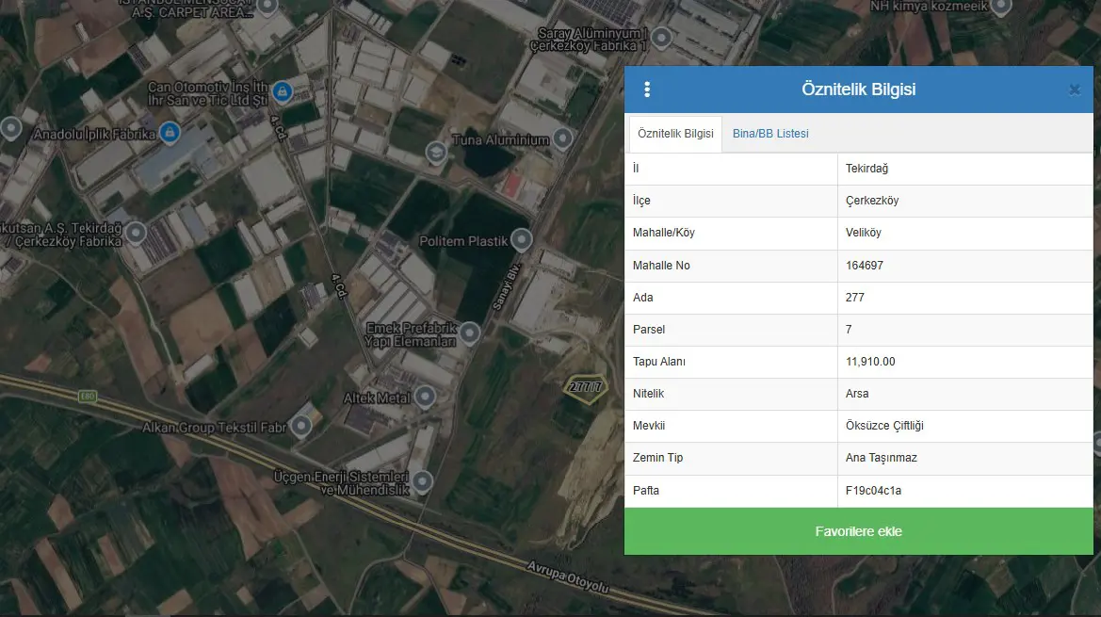This screenshot has height=617, width=1101.
Task: Click the Anadolu İplik Fabrika lock pin
Action: [x=170, y=132]
